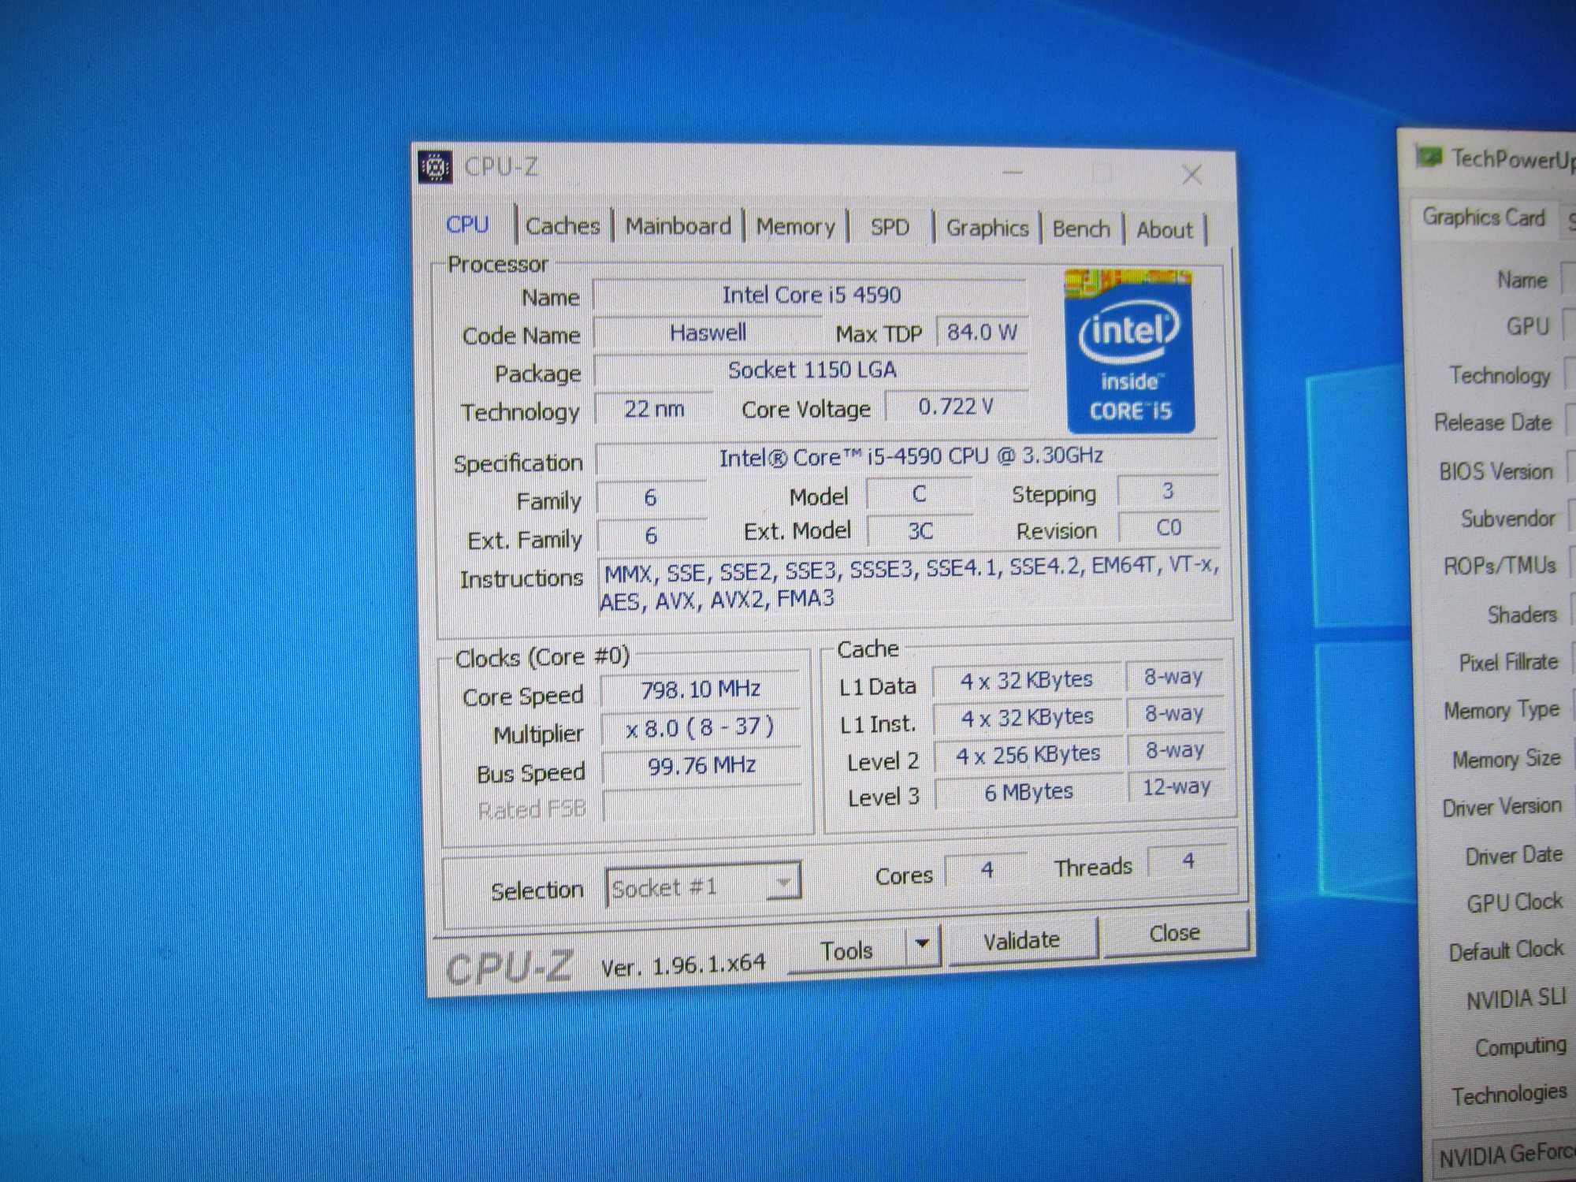The width and height of the screenshot is (1576, 1182).
Task: Click the Max TDP value 84.0 W
Action: click(982, 332)
